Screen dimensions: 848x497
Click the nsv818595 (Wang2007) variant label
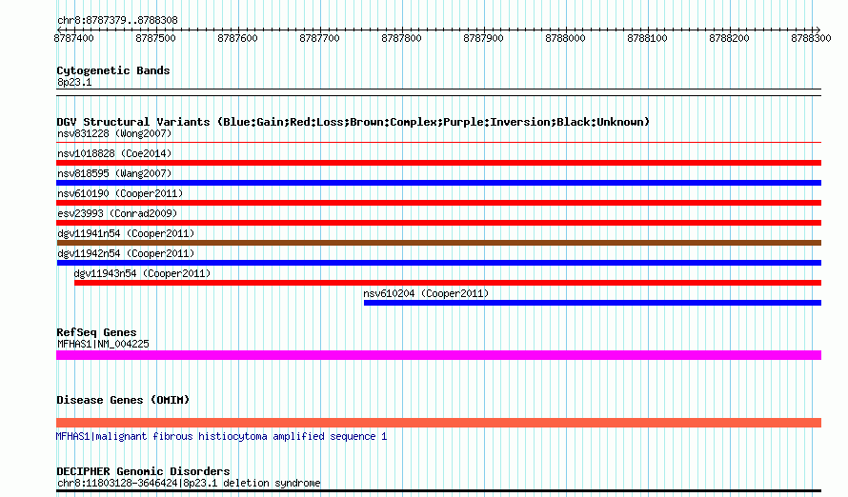(114, 173)
